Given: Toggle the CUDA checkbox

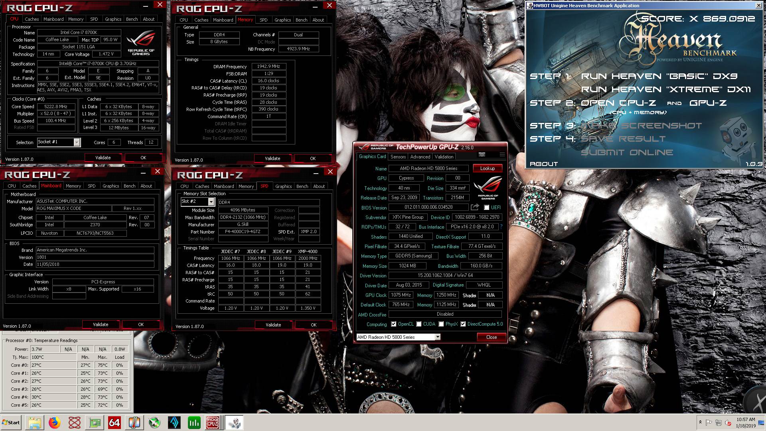Looking at the screenshot, I should pos(419,324).
